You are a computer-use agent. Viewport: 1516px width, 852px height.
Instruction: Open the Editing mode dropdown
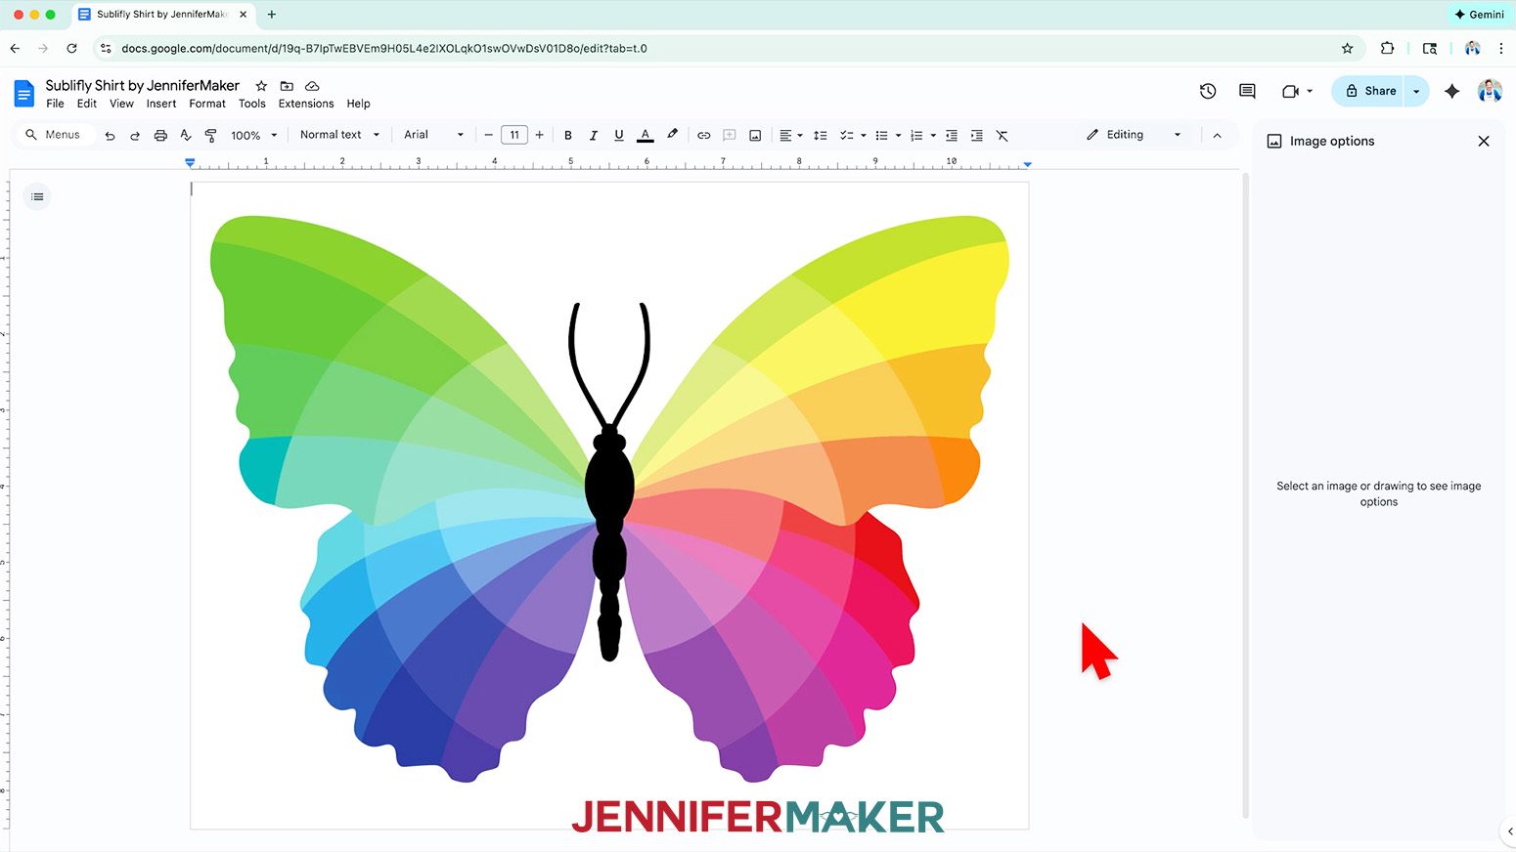click(x=1134, y=135)
